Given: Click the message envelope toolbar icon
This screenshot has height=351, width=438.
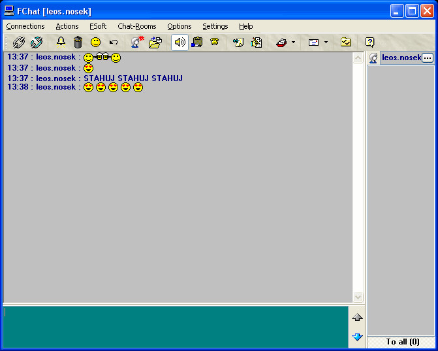Looking at the screenshot, I should (x=313, y=42).
